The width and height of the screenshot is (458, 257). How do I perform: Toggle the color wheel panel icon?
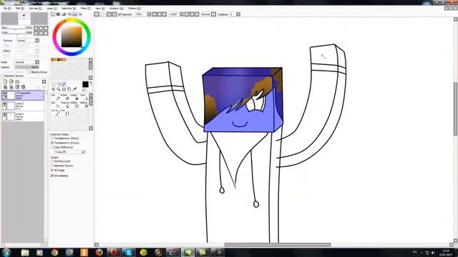(53, 14)
